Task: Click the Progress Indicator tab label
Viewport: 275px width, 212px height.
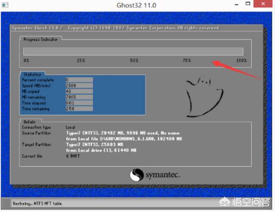Action: click(40, 39)
